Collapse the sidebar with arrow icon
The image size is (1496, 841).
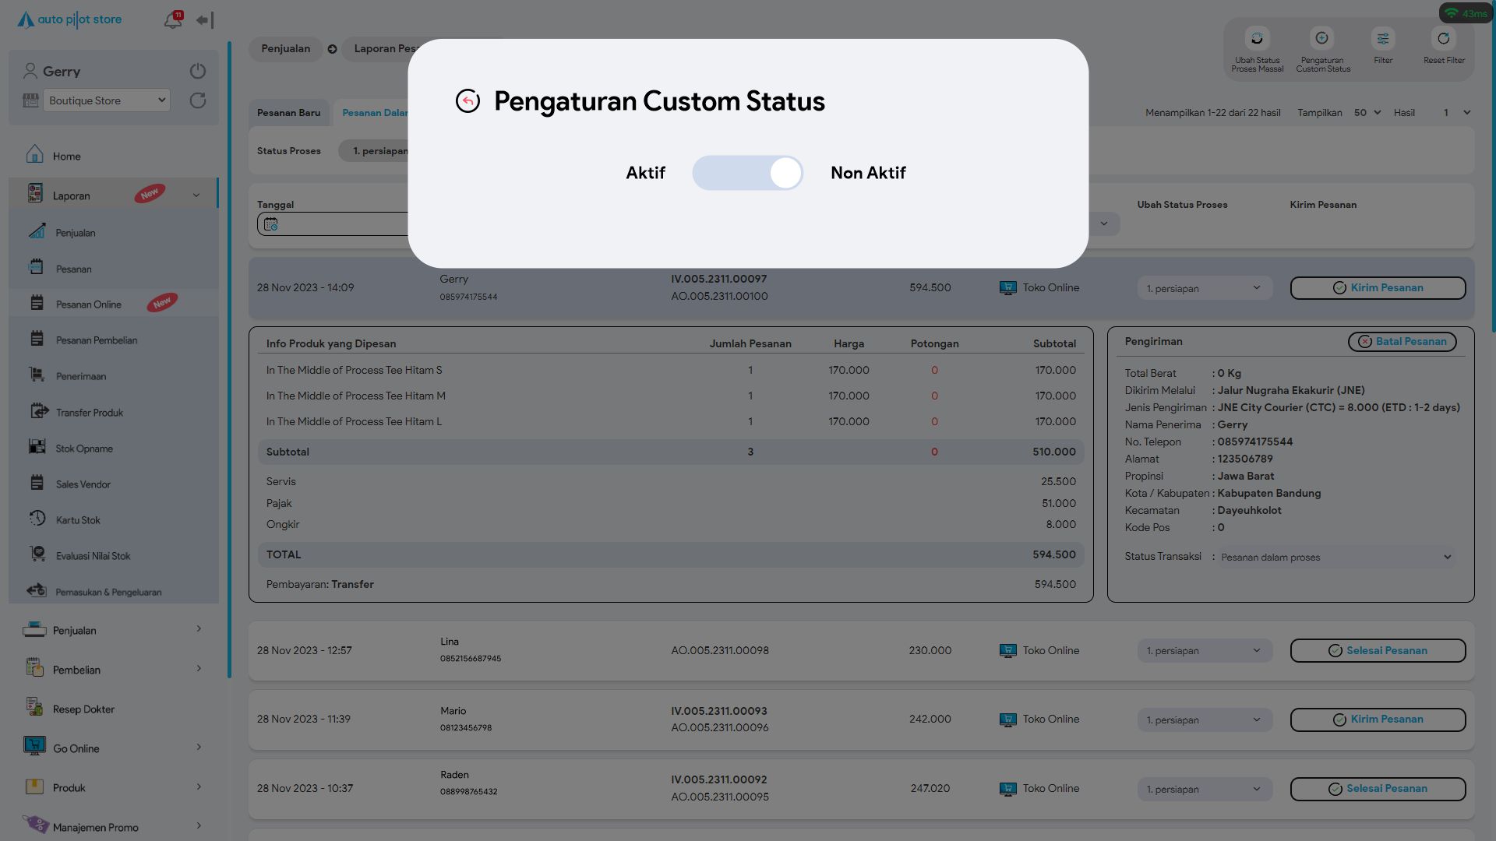[205, 20]
